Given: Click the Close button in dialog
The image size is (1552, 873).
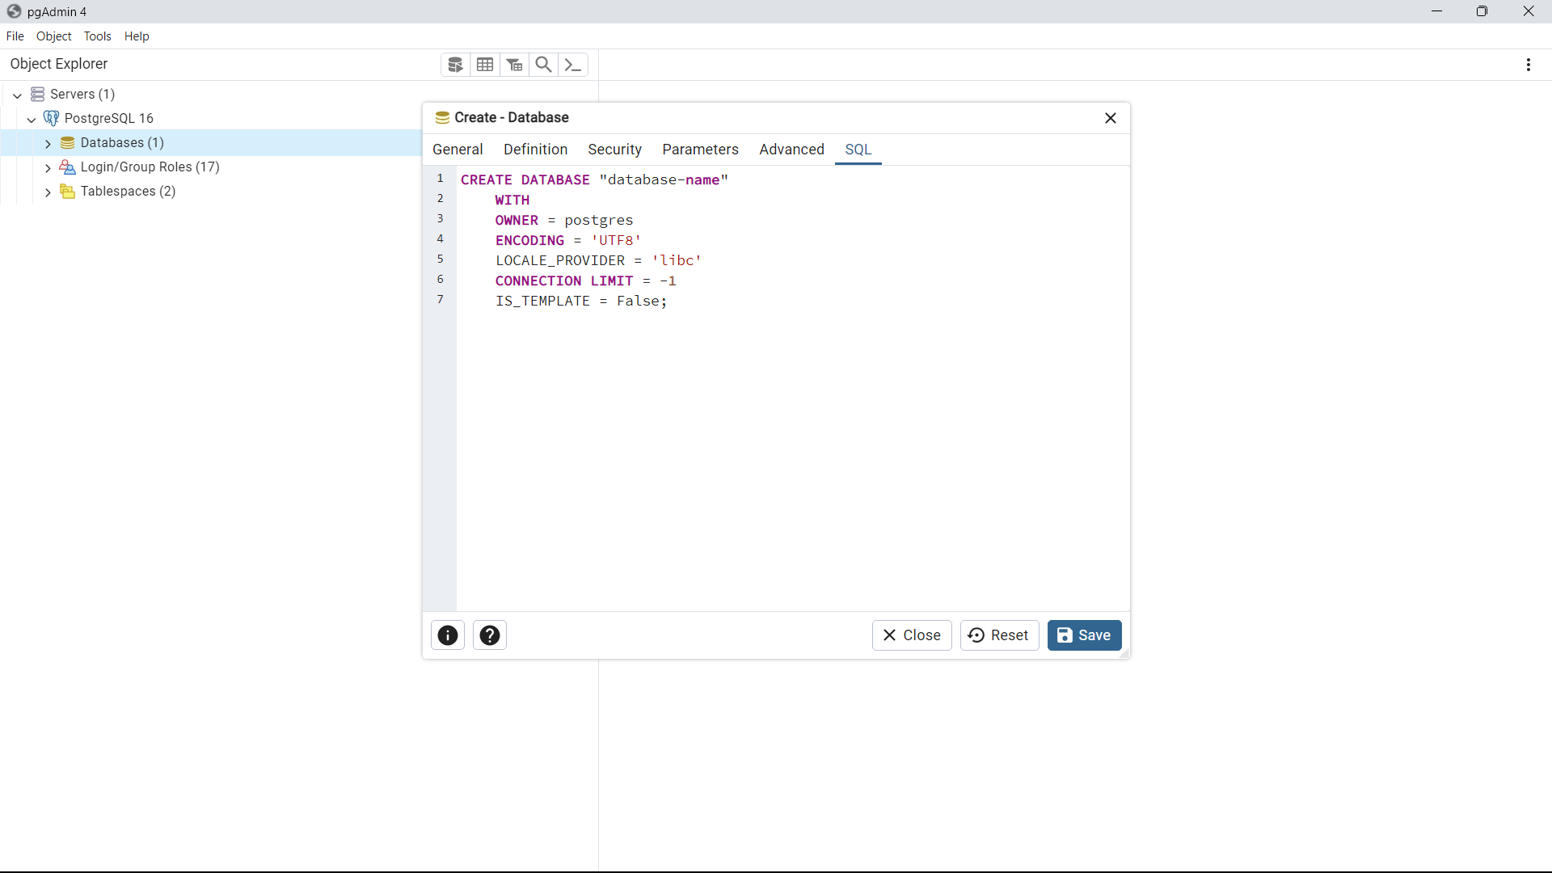Looking at the screenshot, I should click(912, 635).
